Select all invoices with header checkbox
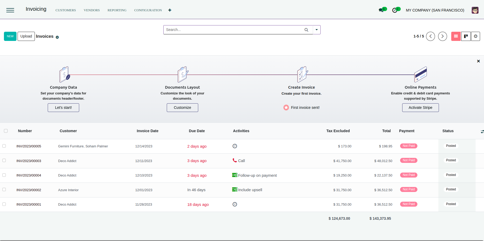484x241 pixels. [x=6, y=131]
